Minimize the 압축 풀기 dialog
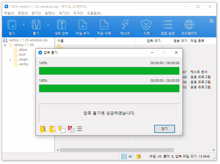This screenshot has height=164, width=220. pyautogui.click(x=152, y=52)
